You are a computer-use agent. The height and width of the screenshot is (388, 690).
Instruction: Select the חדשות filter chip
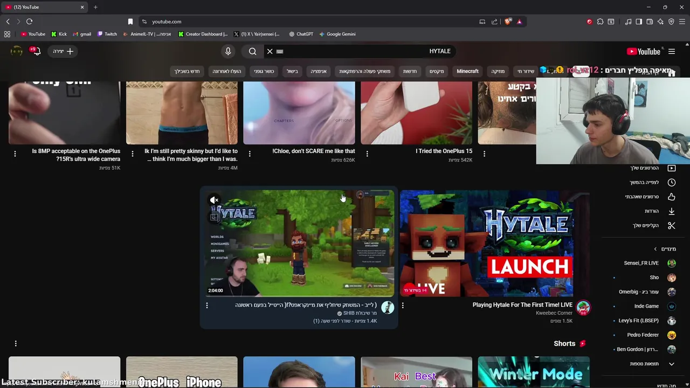410,71
